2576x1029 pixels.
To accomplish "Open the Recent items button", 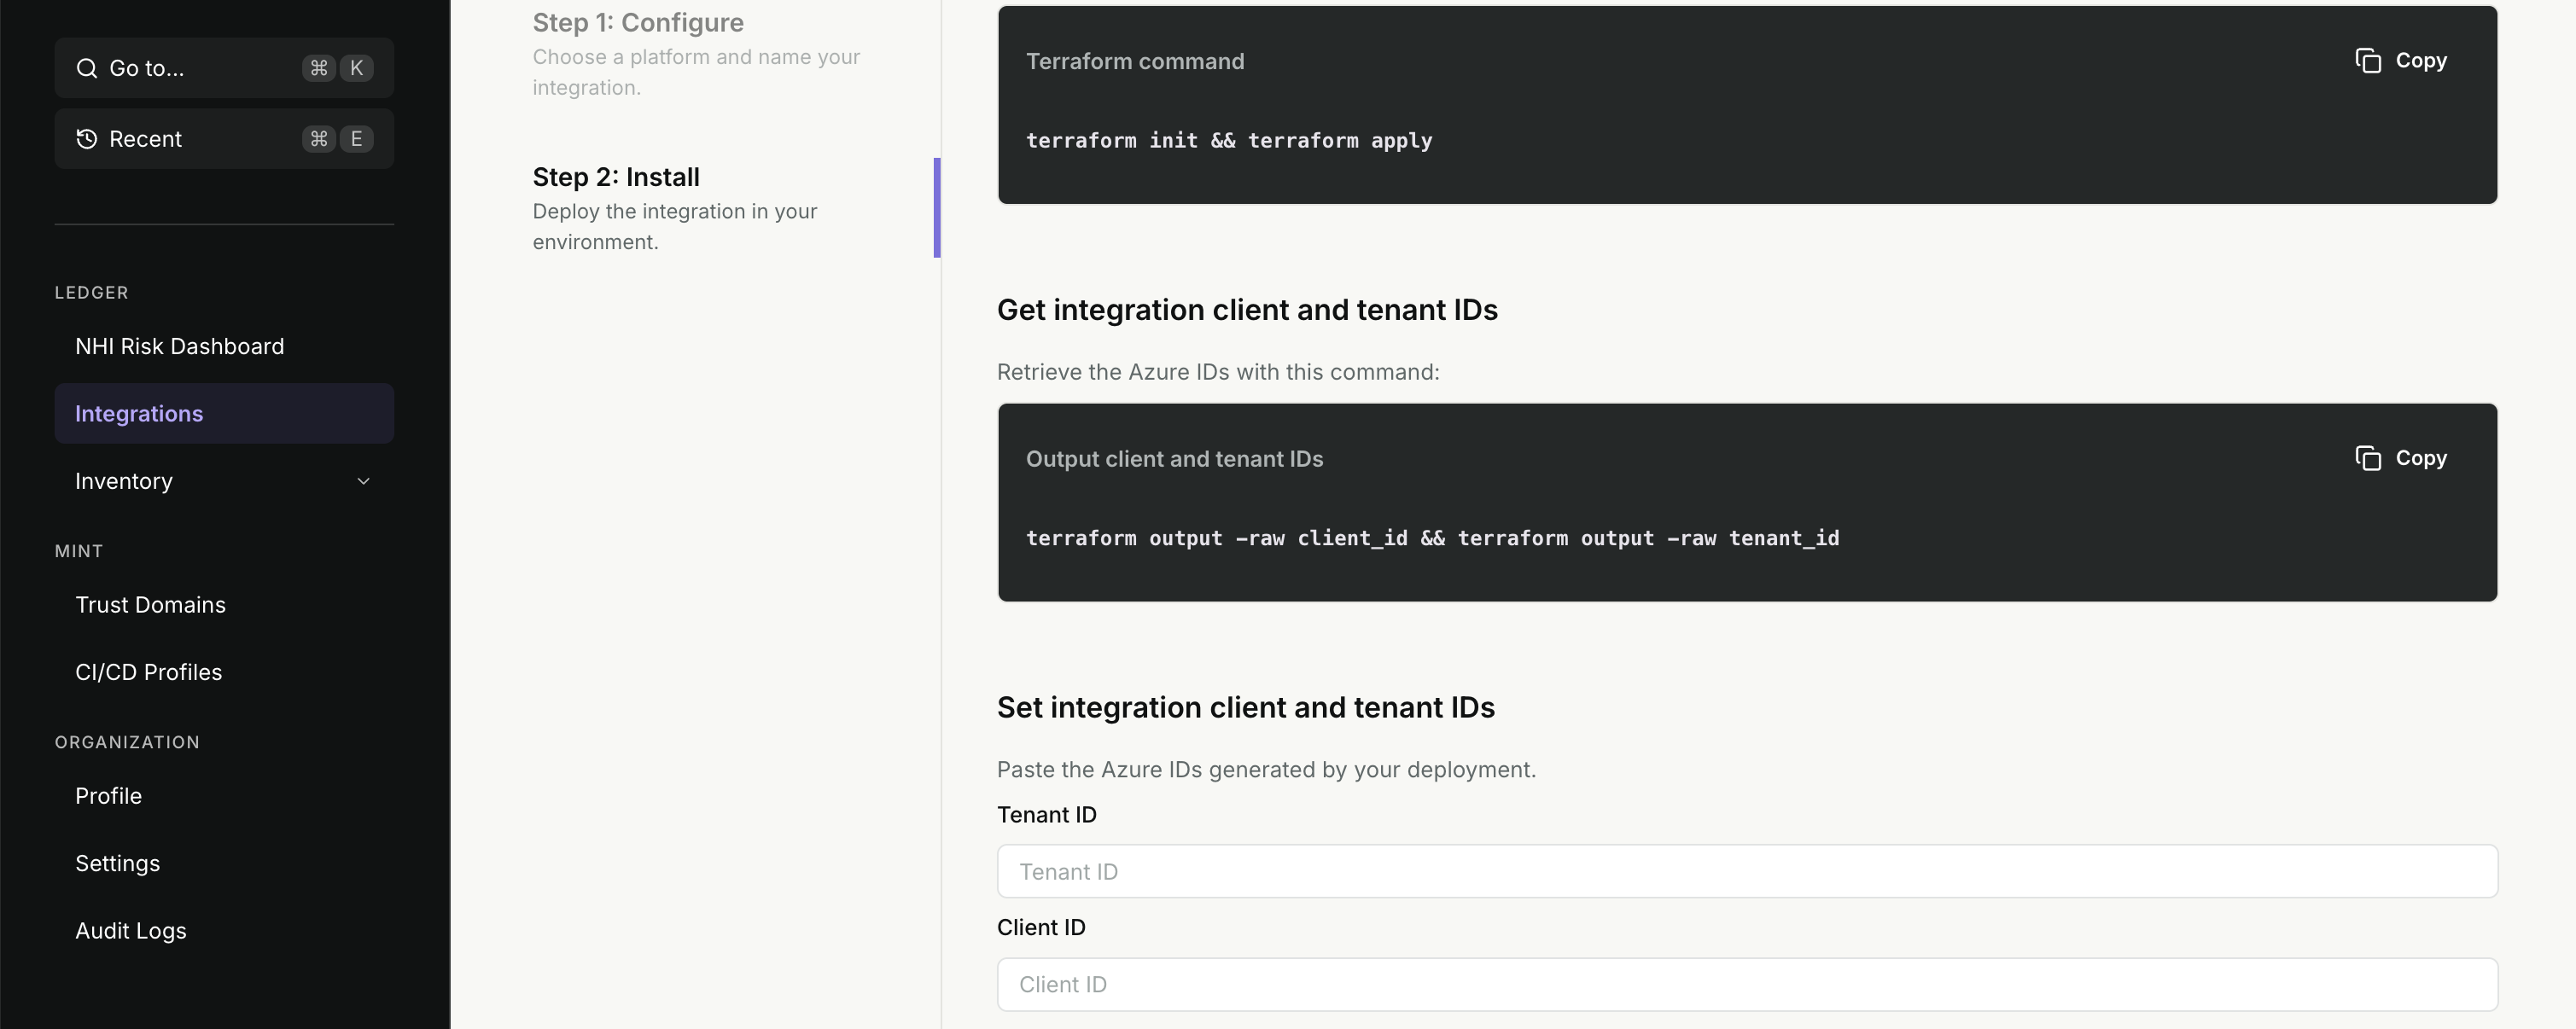I will click(224, 139).
